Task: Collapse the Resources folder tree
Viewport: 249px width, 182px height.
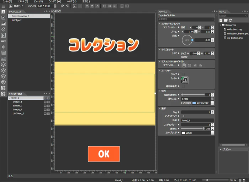Action: (x=221, y=25)
